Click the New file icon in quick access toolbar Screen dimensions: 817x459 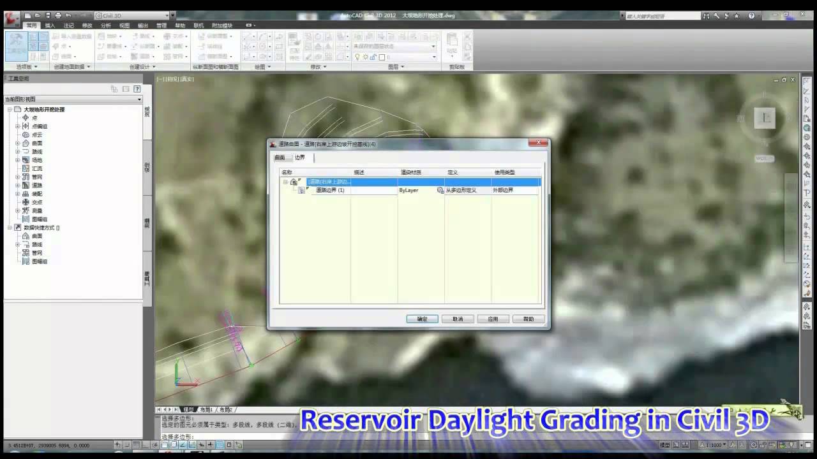(x=29, y=15)
